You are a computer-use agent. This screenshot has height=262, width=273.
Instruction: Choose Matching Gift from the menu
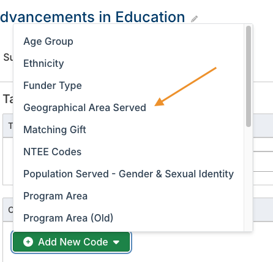pos(54,129)
